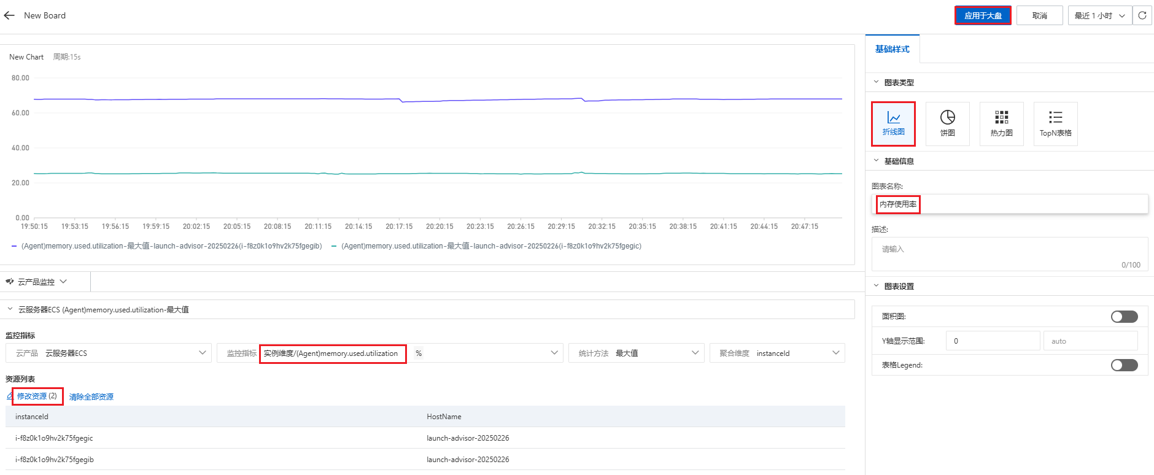Switch to the 基础样式 tab
1154x475 pixels.
[x=893, y=49]
